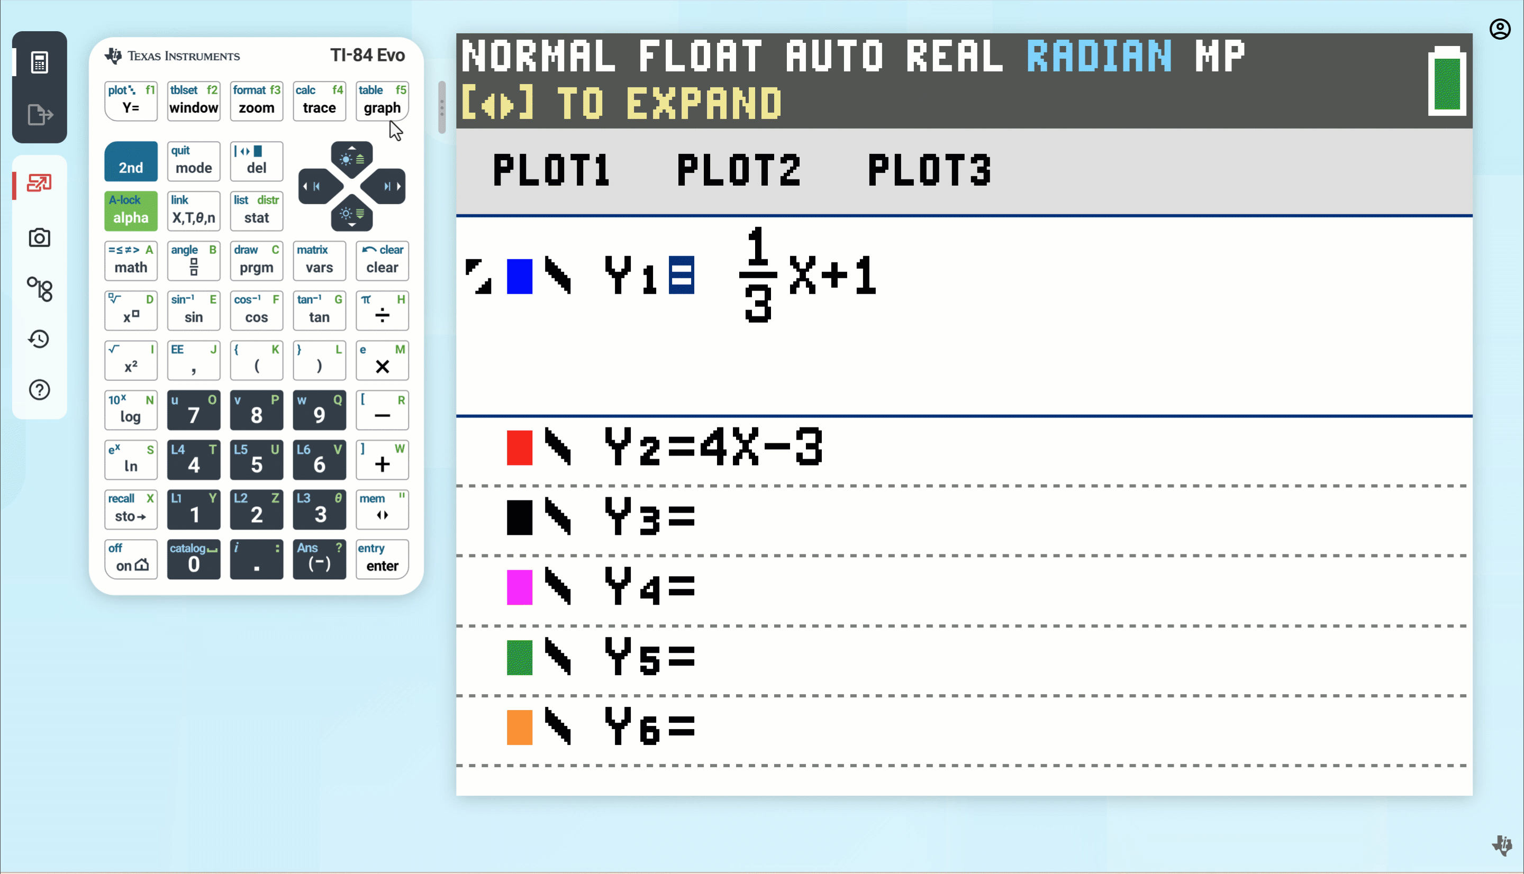
Task: Click the Y= key
Action: pos(131,102)
